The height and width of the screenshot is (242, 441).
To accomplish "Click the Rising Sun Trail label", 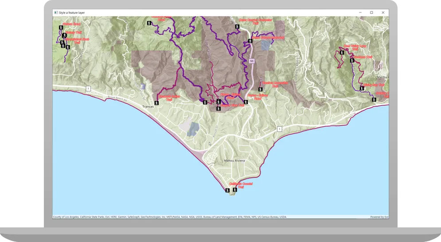I will 374,85.
